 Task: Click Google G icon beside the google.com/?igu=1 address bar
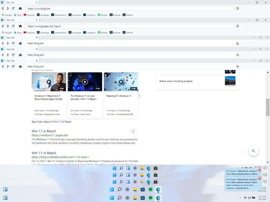pyautogui.click(x=238, y=26)
